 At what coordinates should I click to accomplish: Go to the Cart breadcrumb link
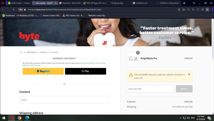(x=21, y=52)
